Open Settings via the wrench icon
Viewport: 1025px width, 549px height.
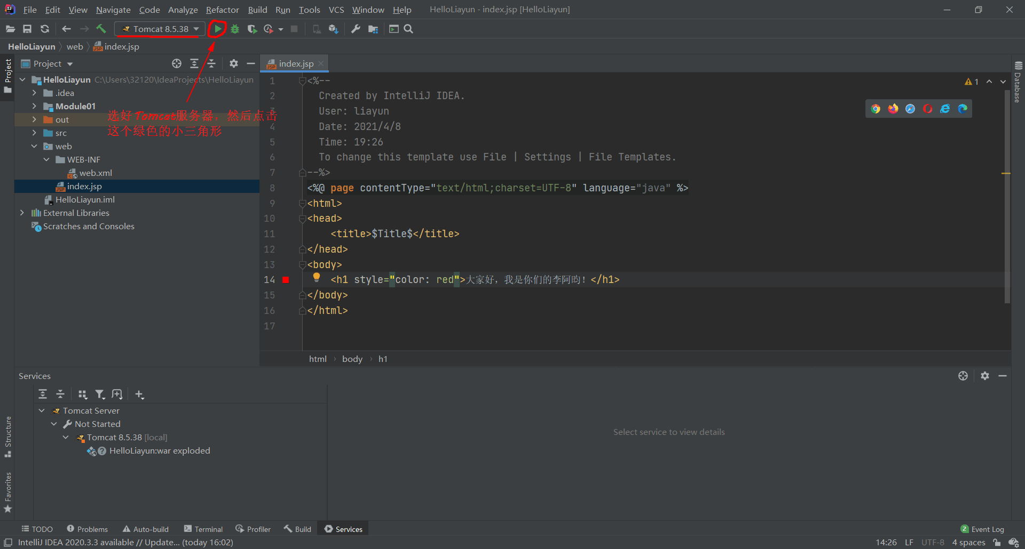pos(356,29)
